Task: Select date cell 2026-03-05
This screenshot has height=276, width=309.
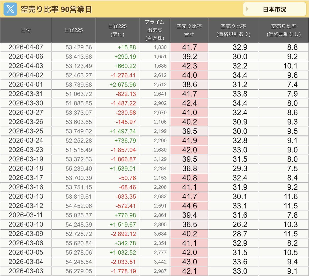Action: pyautogui.click(x=26, y=252)
